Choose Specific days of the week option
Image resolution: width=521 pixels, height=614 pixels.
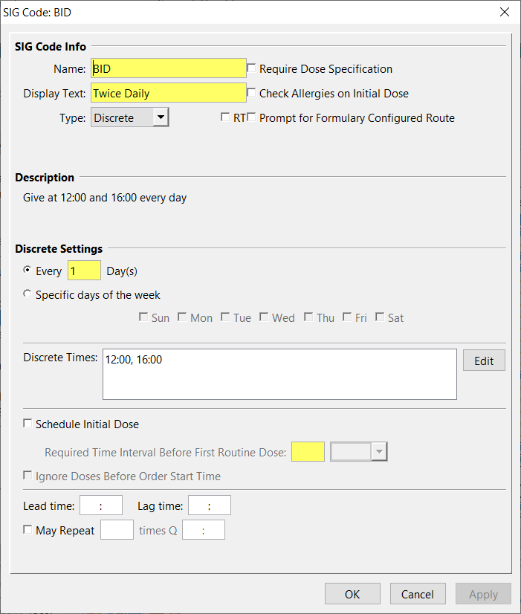click(x=28, y=294)
